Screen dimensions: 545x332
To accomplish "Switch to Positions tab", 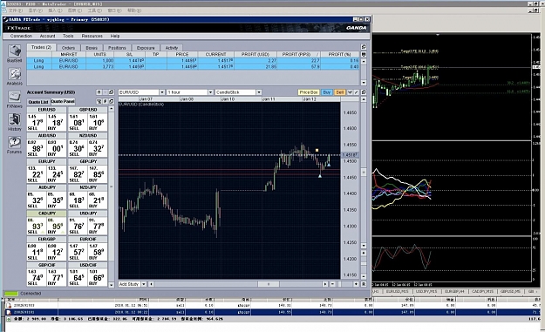I will tap(117, 48).
